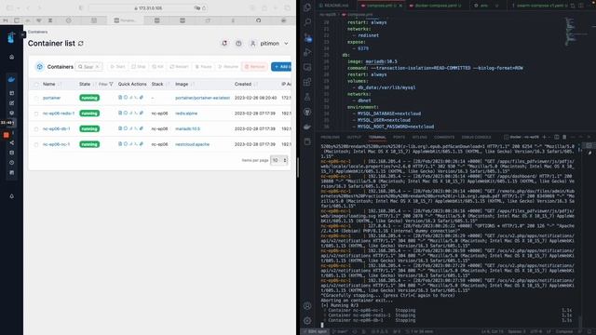Image resolution: width=596 pixels, height=335 pixels.
Task: Open the Docker environment whale icon in Portainer sidebar
Action: coord(11,79)
